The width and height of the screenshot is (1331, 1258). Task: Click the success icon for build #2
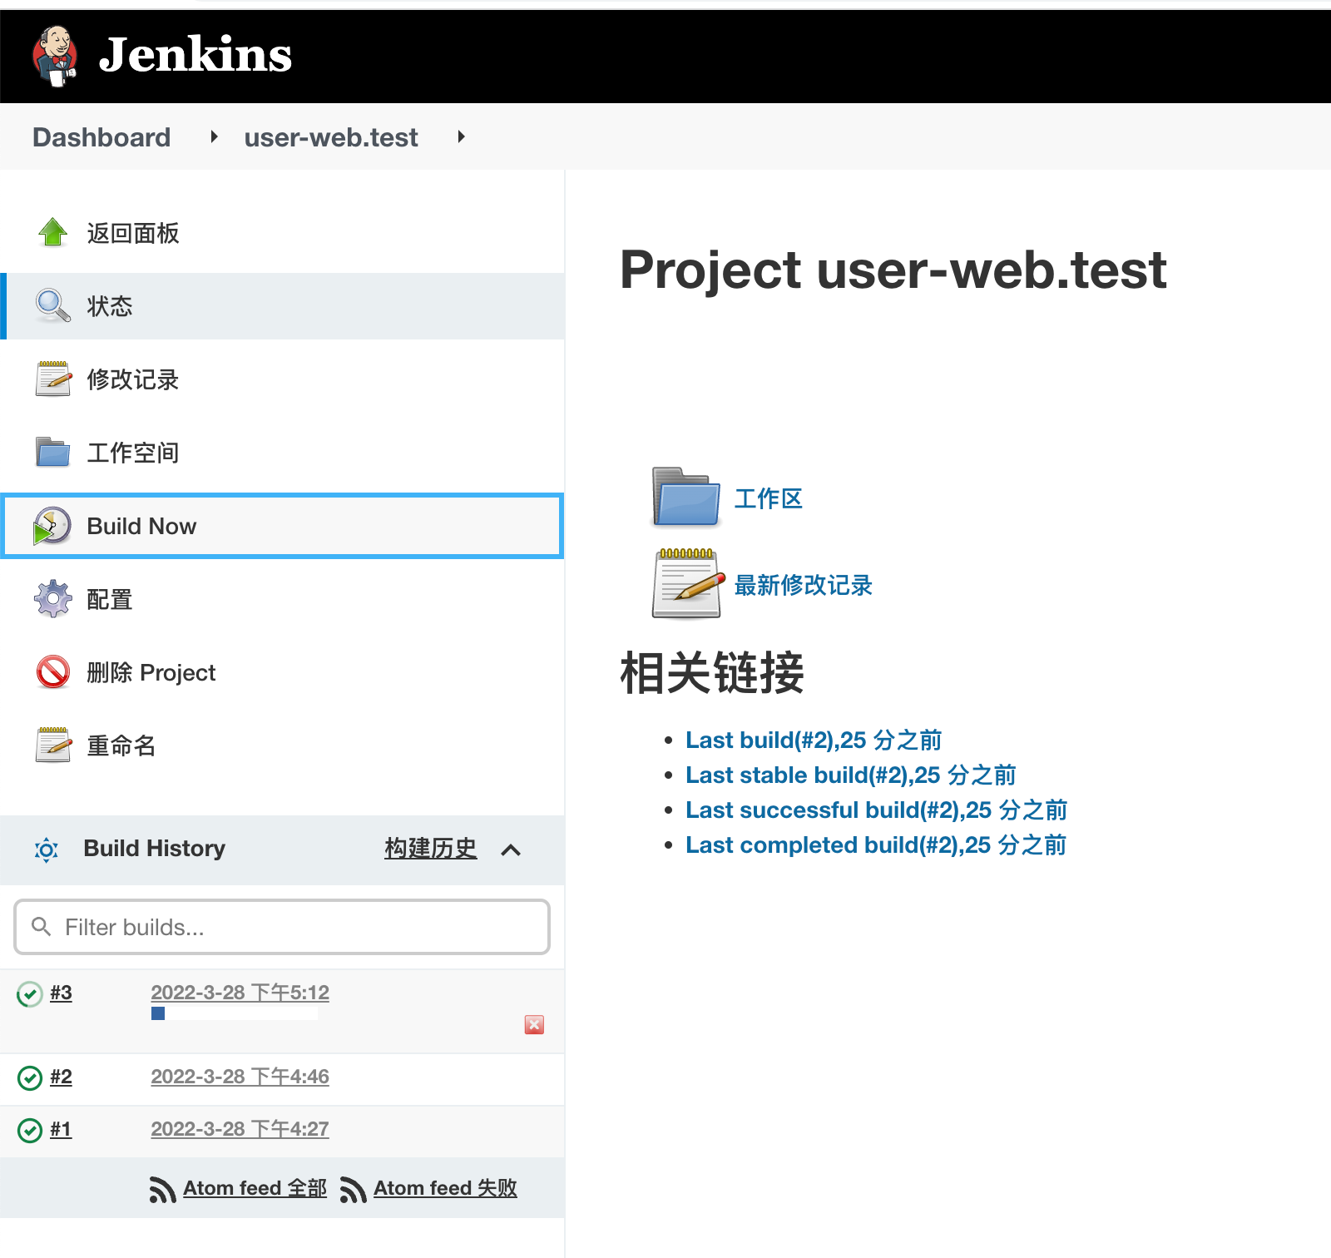pyautogui.click(x=30, y=1077)
